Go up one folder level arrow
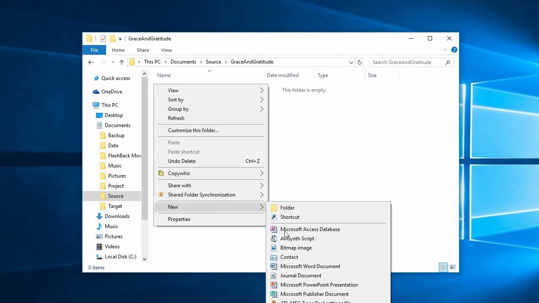The width and height of the screenshot is (539, 303). 122,62
